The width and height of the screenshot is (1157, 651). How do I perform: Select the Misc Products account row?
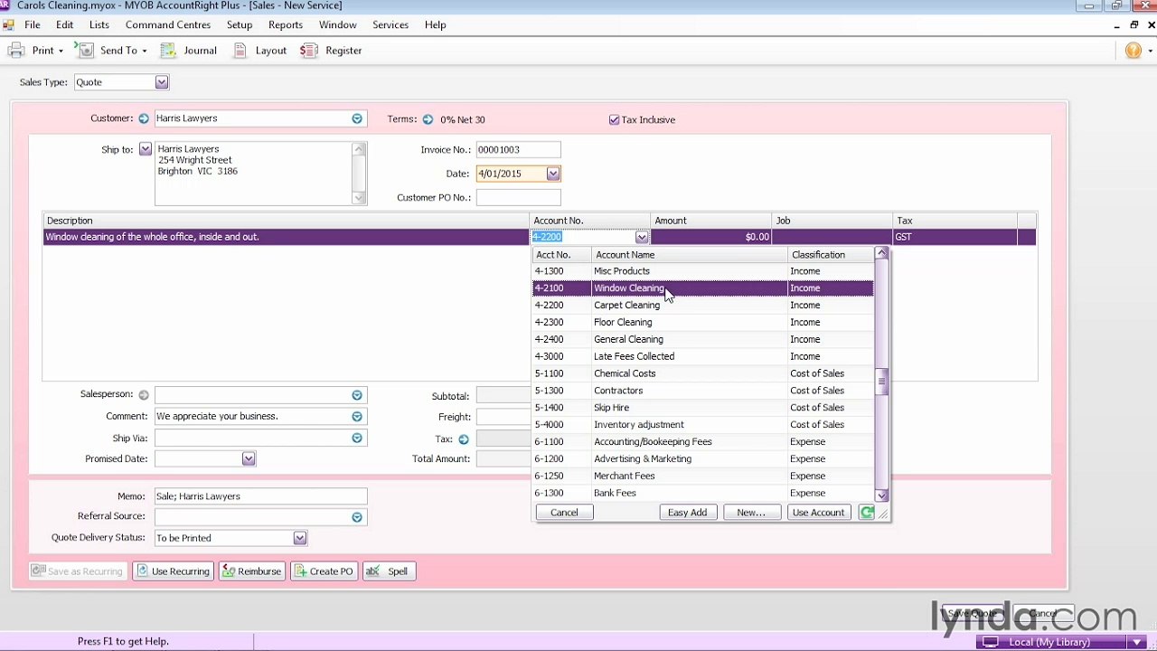coord(703,271)
